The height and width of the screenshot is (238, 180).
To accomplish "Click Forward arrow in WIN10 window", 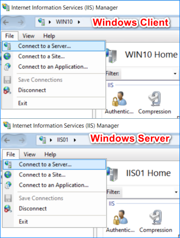I will [21, 23].
